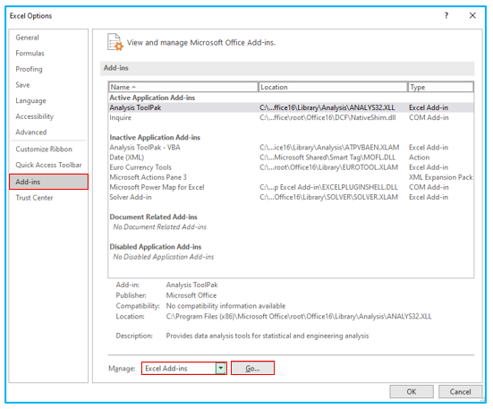
Task: Click the Go... button
Action: 252,368
